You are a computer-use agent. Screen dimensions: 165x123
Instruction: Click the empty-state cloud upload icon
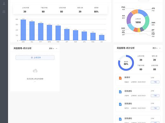[35, 71]
